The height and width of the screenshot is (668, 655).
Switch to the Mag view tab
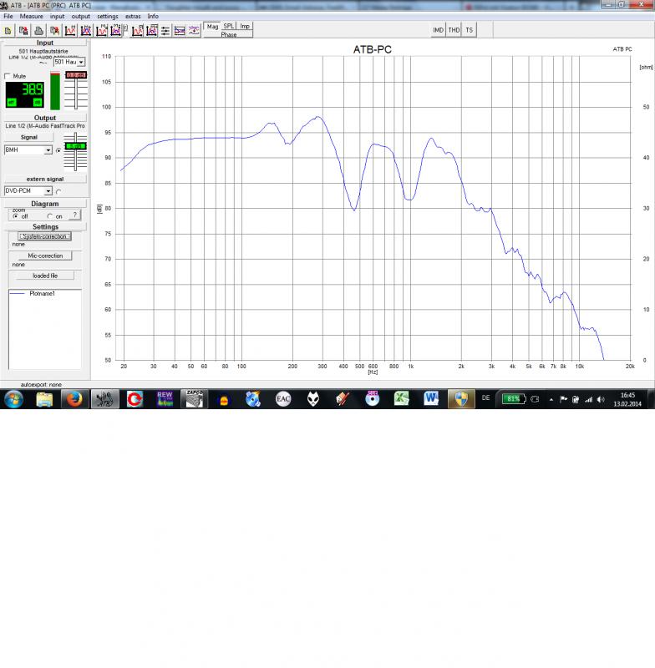tap(212, 27)
